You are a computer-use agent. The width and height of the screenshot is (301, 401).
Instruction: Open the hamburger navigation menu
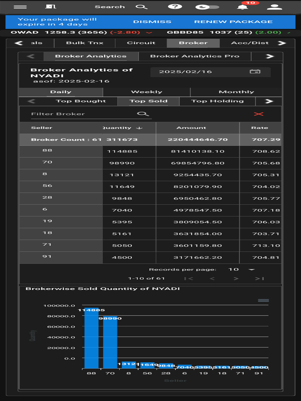tap(20, 7)
